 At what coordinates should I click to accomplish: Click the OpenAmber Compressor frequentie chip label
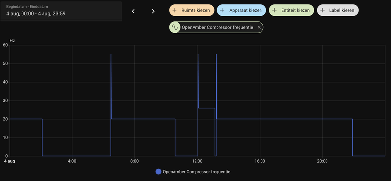coord(217,27)
